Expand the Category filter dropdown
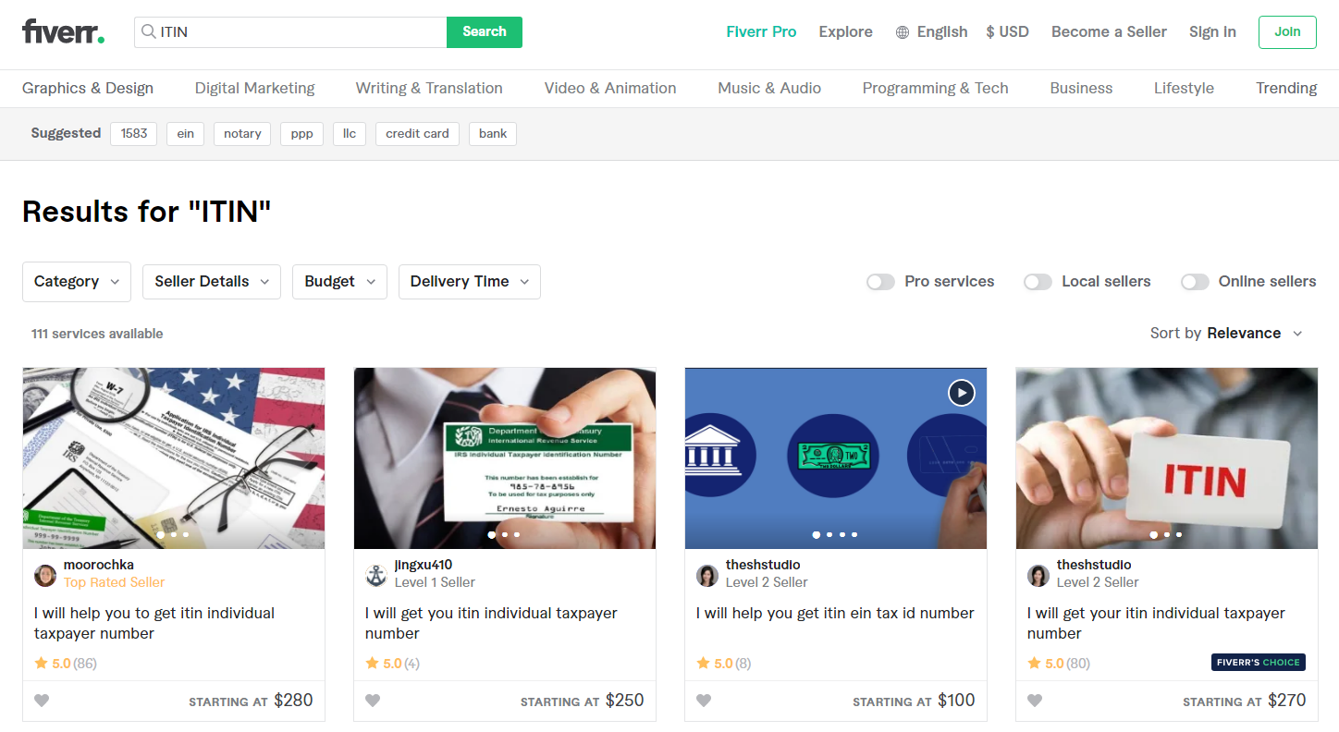Viewport: 1339px width, 732px height. [x=77, y=282]
